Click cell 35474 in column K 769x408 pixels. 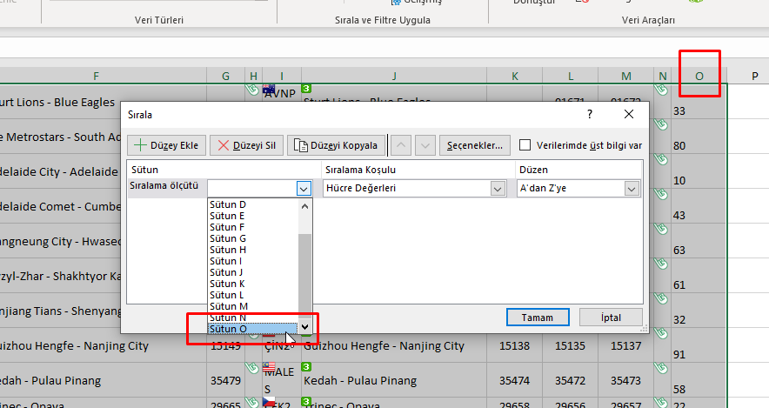(x=514, y=380)
